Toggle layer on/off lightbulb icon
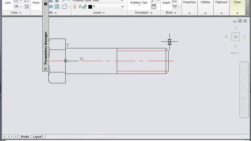This screenshot has height=141, width=251. point(75,7)
